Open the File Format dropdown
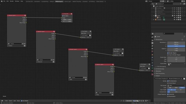 pos(176,86)
